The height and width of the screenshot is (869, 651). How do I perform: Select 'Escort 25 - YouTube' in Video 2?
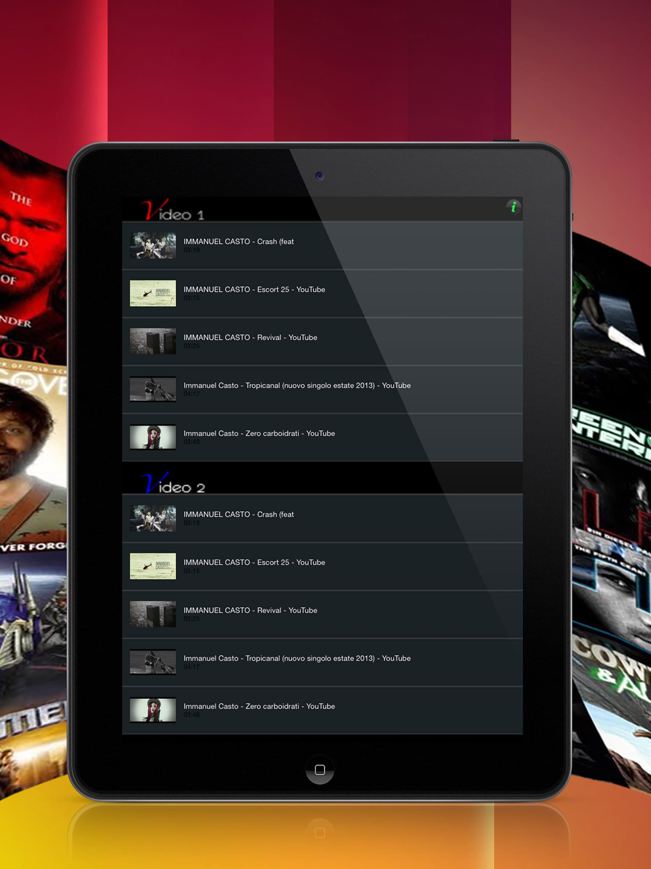[x=254, y=563]
